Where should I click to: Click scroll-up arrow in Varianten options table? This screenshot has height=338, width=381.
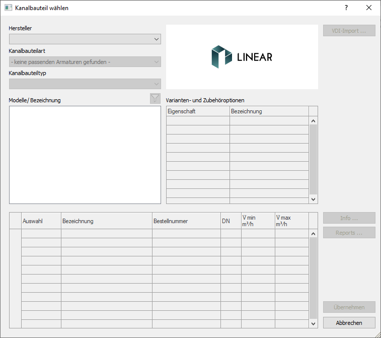(x=313, y=121)
